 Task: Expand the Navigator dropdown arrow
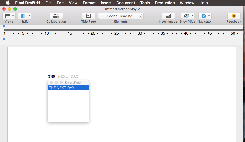pos(209,16)
